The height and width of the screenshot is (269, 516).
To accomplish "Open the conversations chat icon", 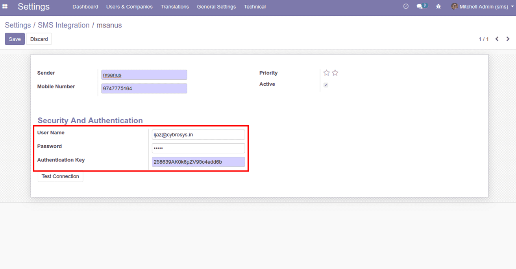I will click(x=420, y=7).
